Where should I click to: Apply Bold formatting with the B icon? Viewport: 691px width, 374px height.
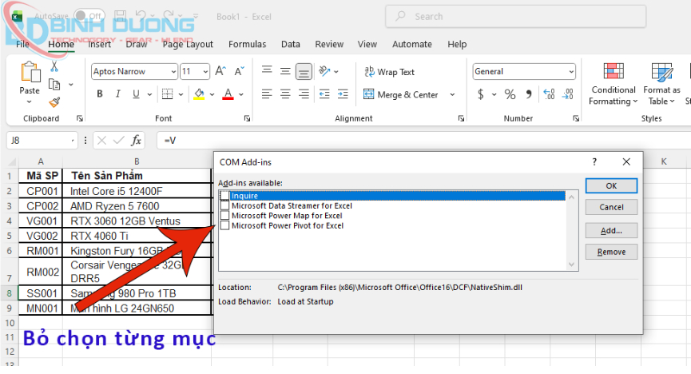pos(100,94)
